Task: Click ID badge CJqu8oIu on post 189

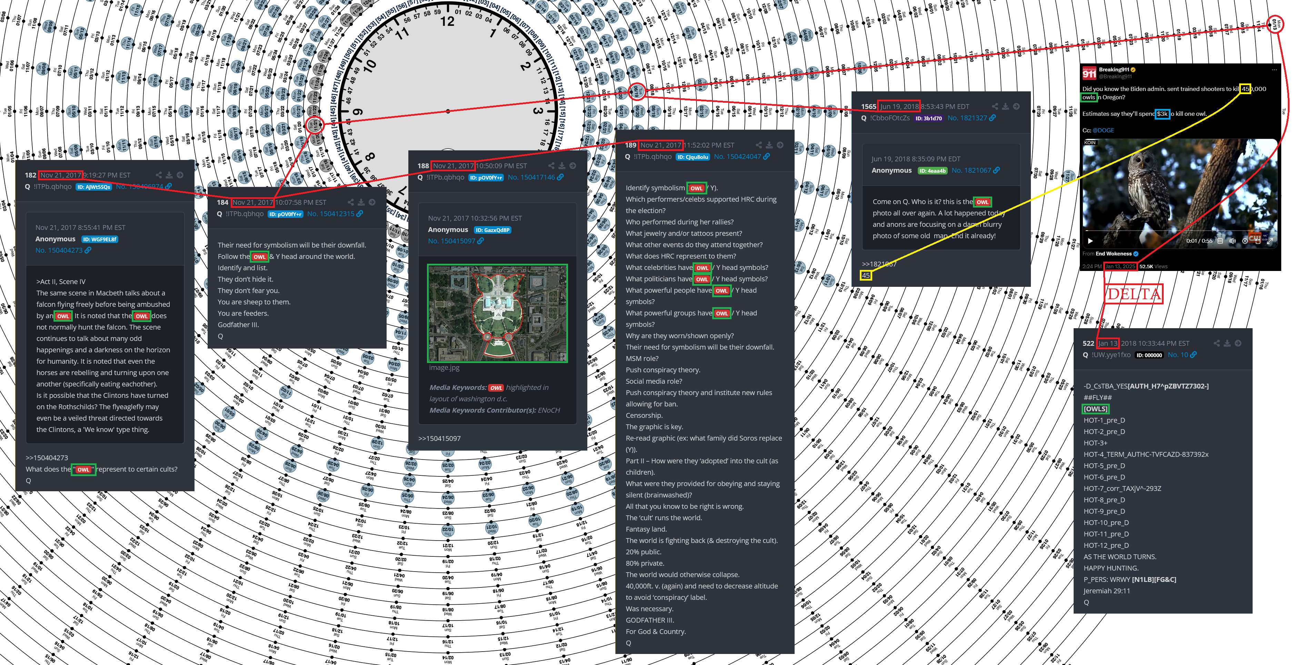Action: pos(693,157)
